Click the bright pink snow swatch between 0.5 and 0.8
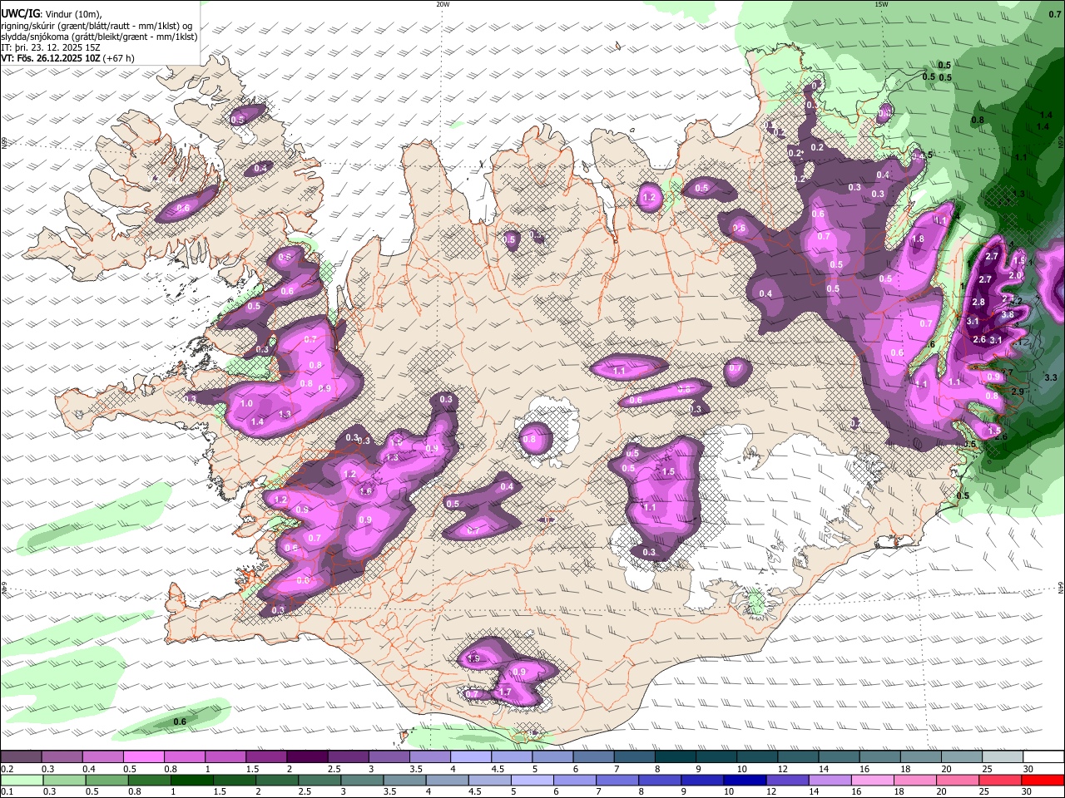The image size is (1065, 798). tap(143, 757)
